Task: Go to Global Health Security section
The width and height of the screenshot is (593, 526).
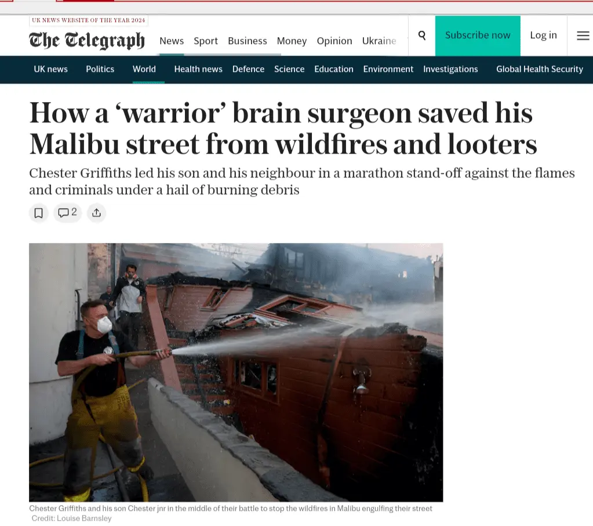Action: coord(539,69)
